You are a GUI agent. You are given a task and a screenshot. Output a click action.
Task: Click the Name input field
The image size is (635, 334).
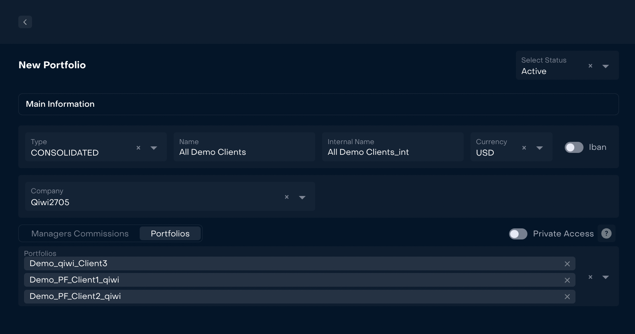(x=244, y=147)
